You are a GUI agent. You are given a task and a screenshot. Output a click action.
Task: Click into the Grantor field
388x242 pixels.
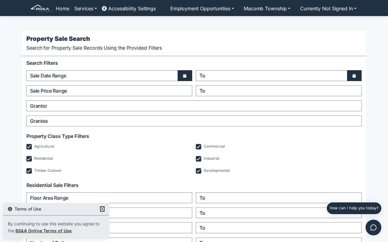pos(194,106)
